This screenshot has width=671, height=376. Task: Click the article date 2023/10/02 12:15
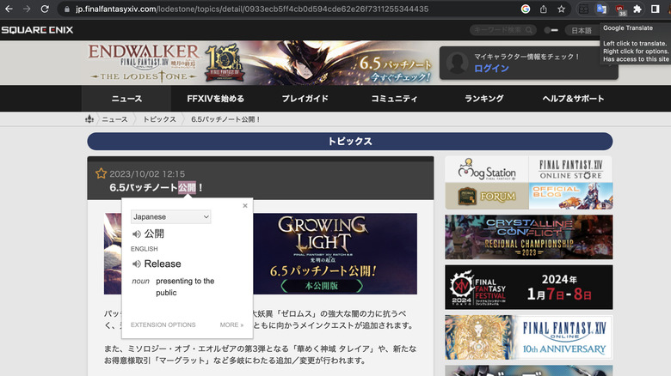point(147,174)
